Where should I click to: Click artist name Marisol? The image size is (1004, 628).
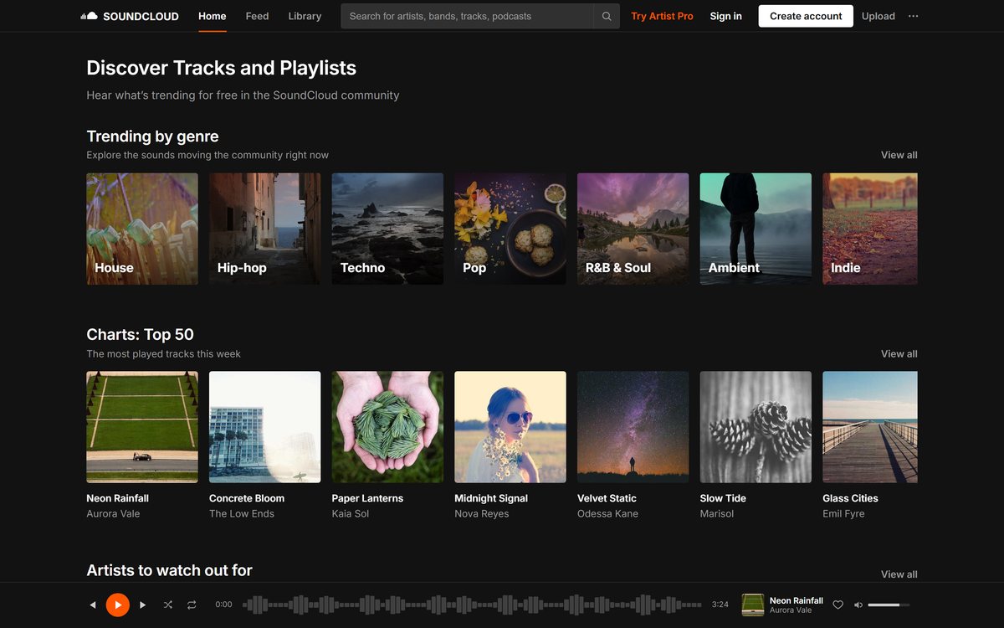717,514
